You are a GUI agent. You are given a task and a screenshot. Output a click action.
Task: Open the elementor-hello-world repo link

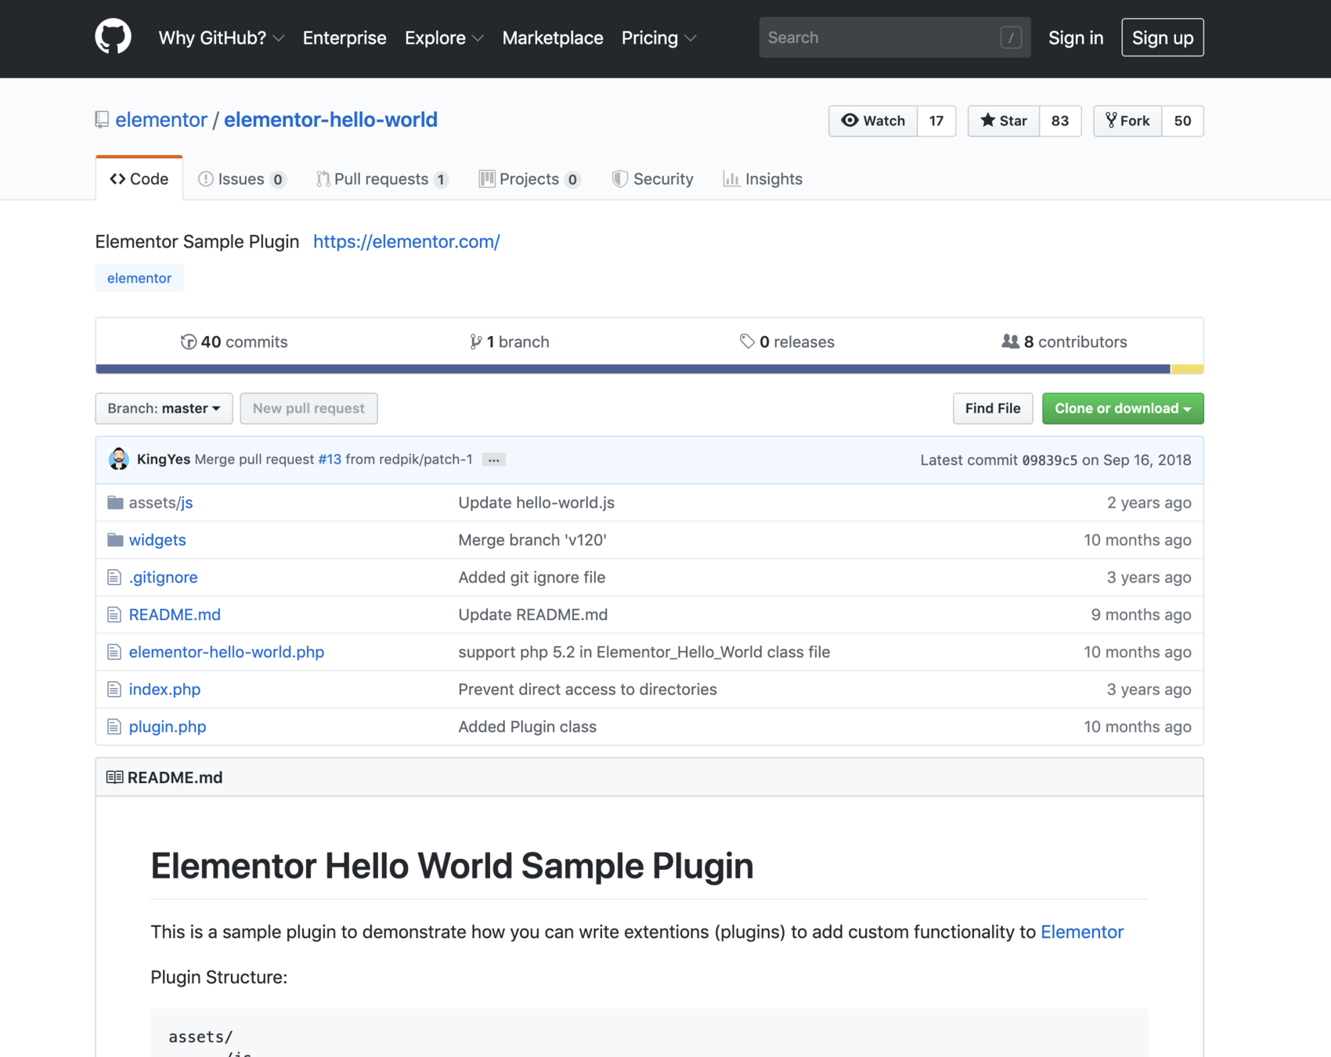point(330,120)
